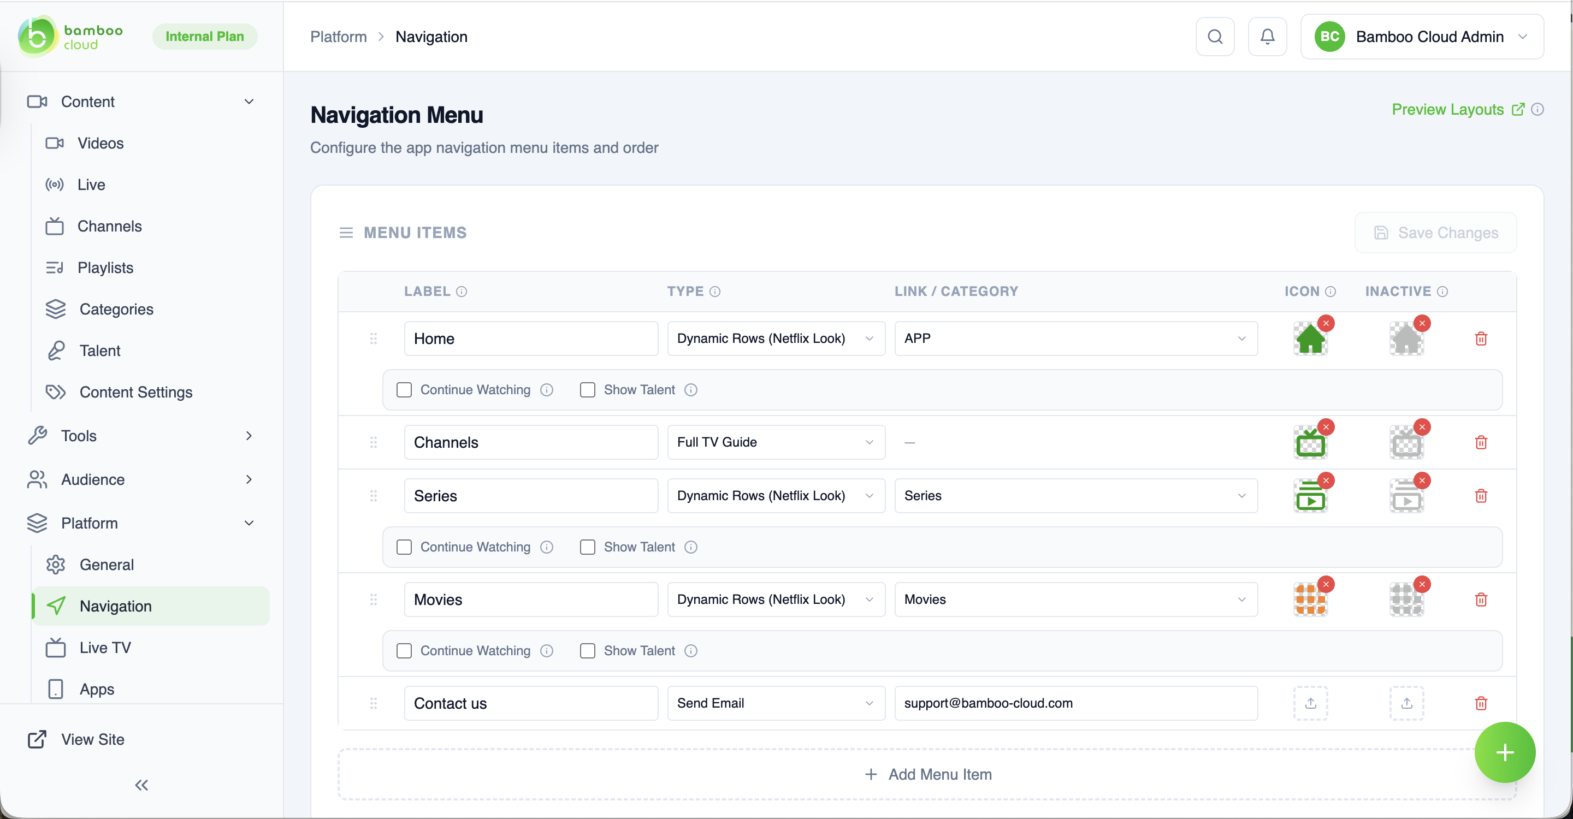Image resolution: width=1573 pixels, height=819 pixels.
Task: Click the TYPE column info icon
Action: click(715, 292)
